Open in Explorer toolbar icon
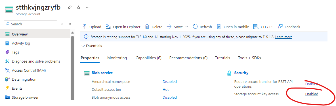This screenshot has width=336, height=106. tap(108, 27)
